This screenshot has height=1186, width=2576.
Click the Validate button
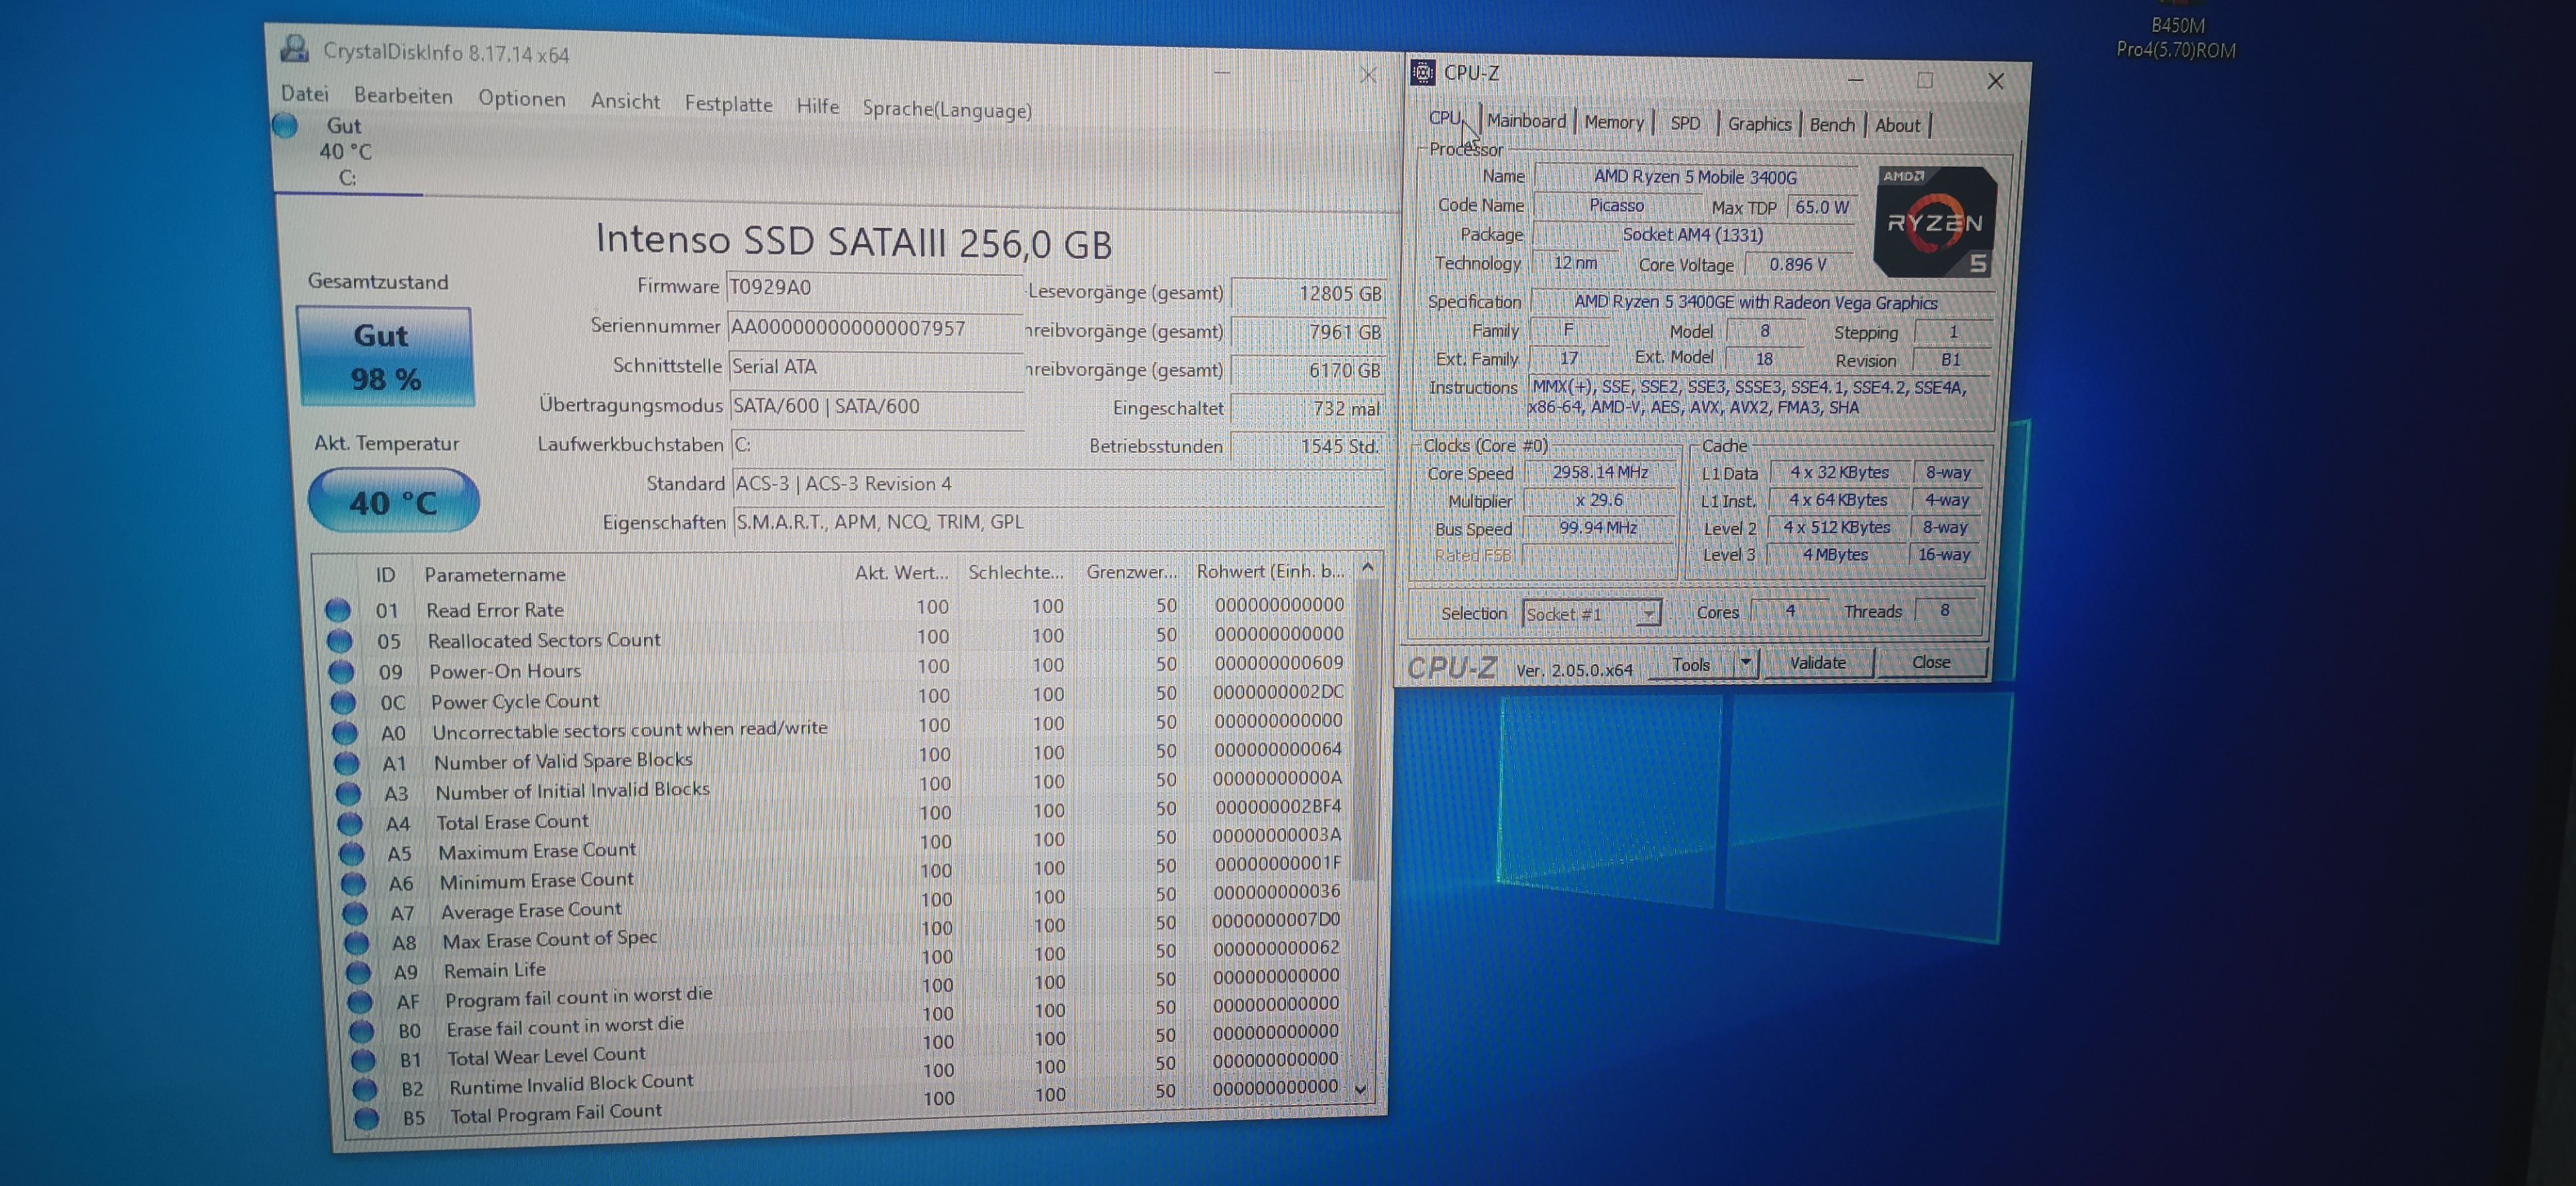(1817, 662)
